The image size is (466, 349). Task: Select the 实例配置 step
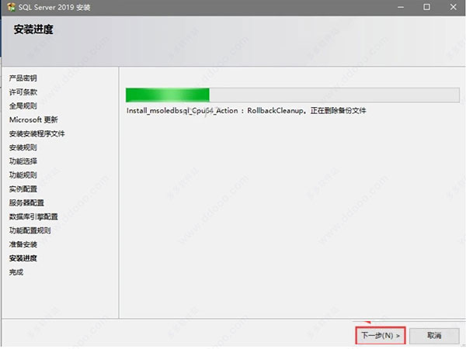click(x=23, y=189)
